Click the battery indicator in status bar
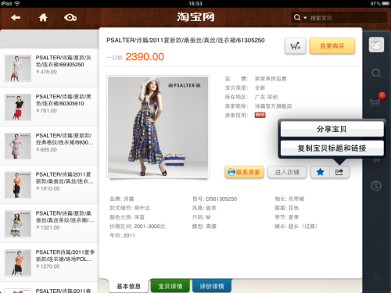 386,4
